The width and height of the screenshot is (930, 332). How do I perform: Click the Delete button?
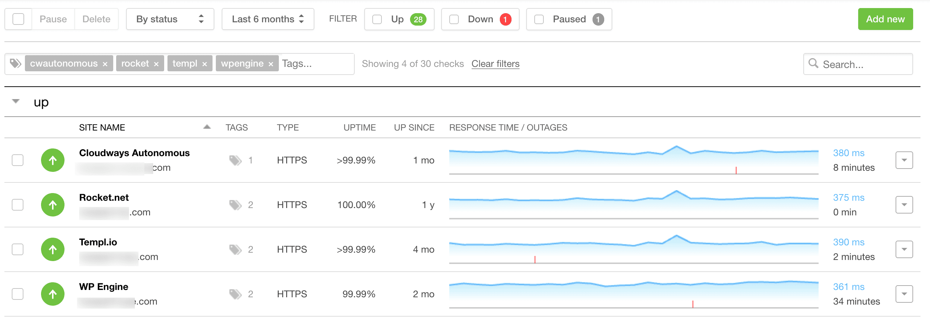click(96, 19)
